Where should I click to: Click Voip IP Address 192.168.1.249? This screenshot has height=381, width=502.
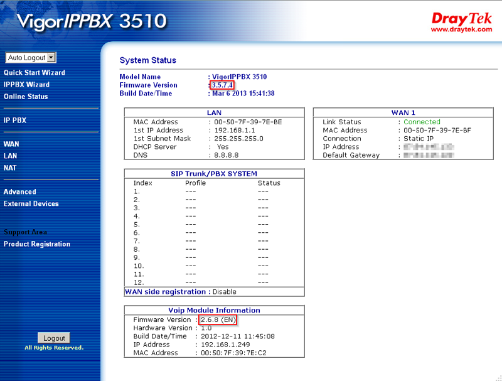(225, 345)
